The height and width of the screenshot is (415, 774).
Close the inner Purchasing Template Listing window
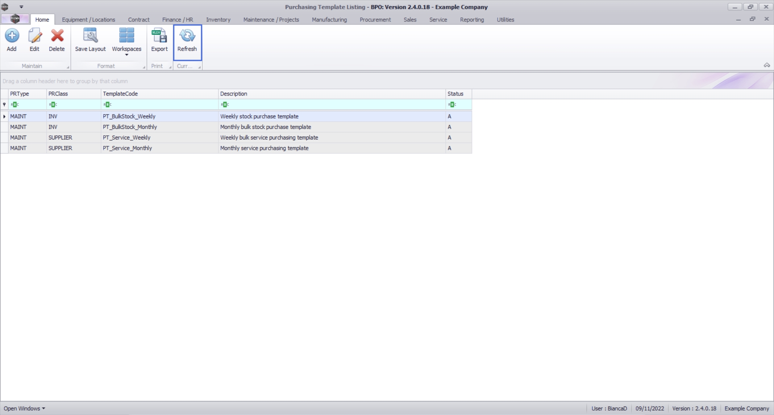click(x=766, y=19)
